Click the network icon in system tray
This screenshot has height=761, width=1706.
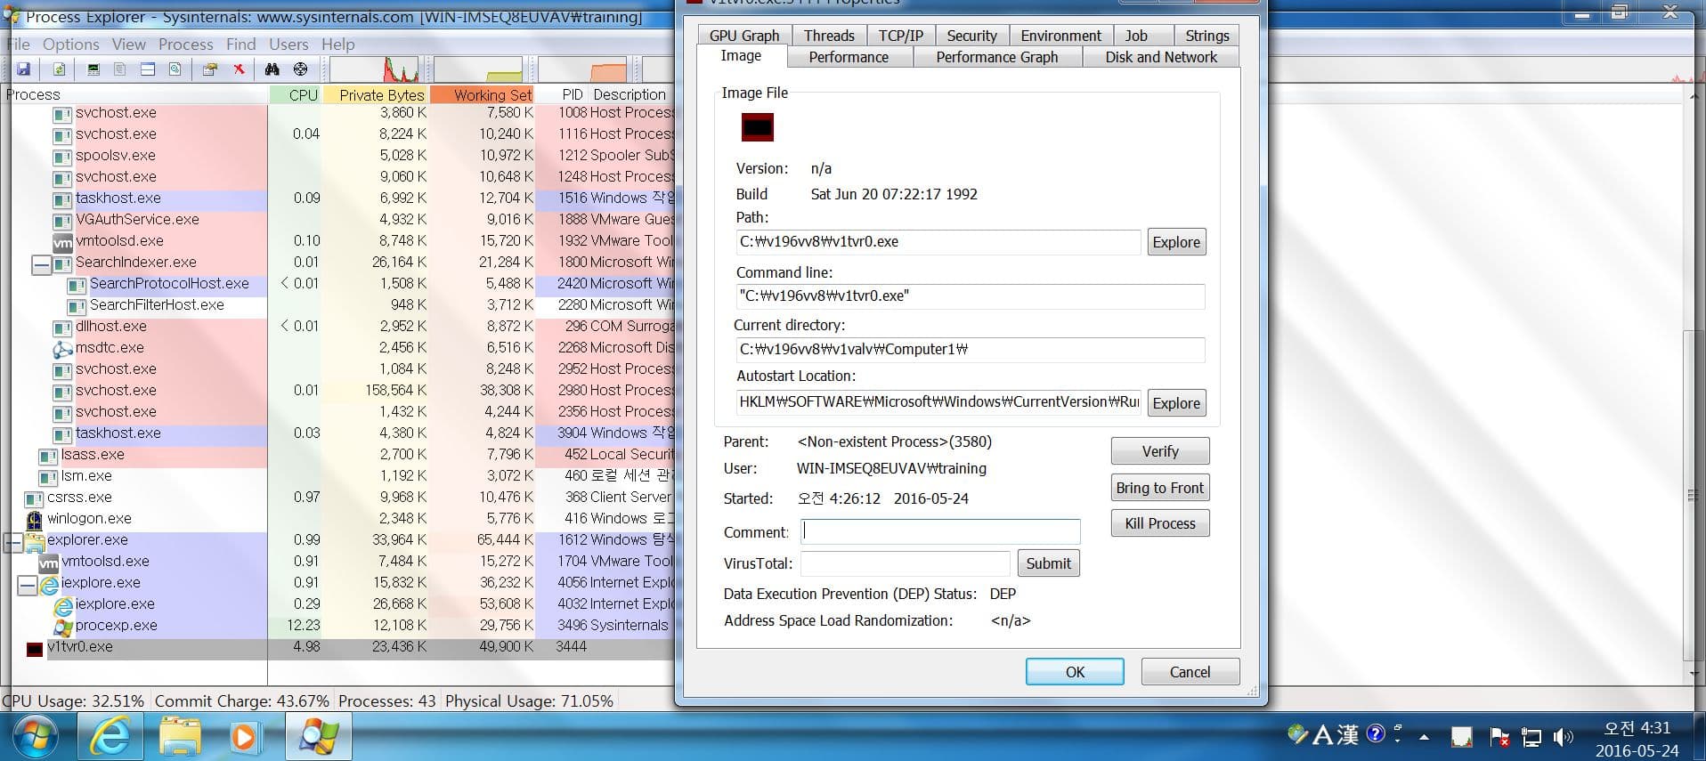click(1531, 737)
